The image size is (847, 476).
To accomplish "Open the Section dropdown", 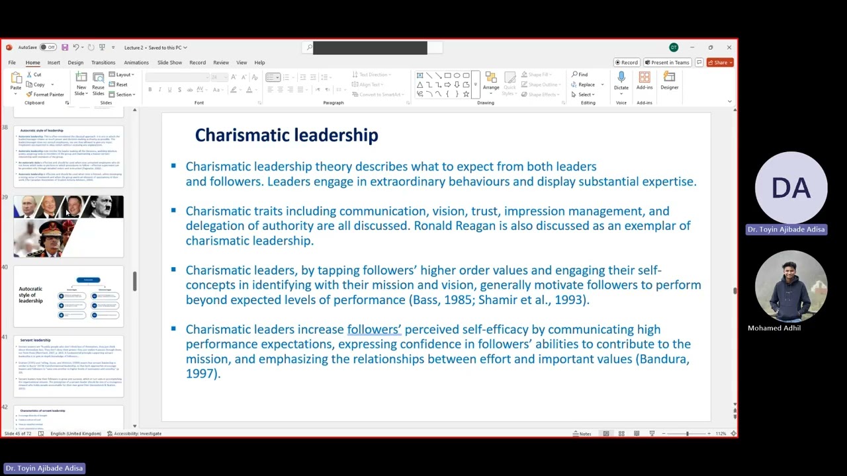I will point(122,95).
